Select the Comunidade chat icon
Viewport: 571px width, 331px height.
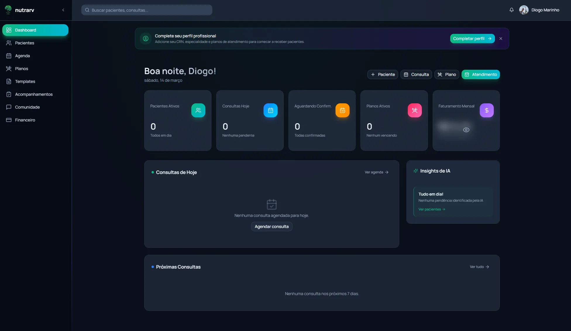9,107
